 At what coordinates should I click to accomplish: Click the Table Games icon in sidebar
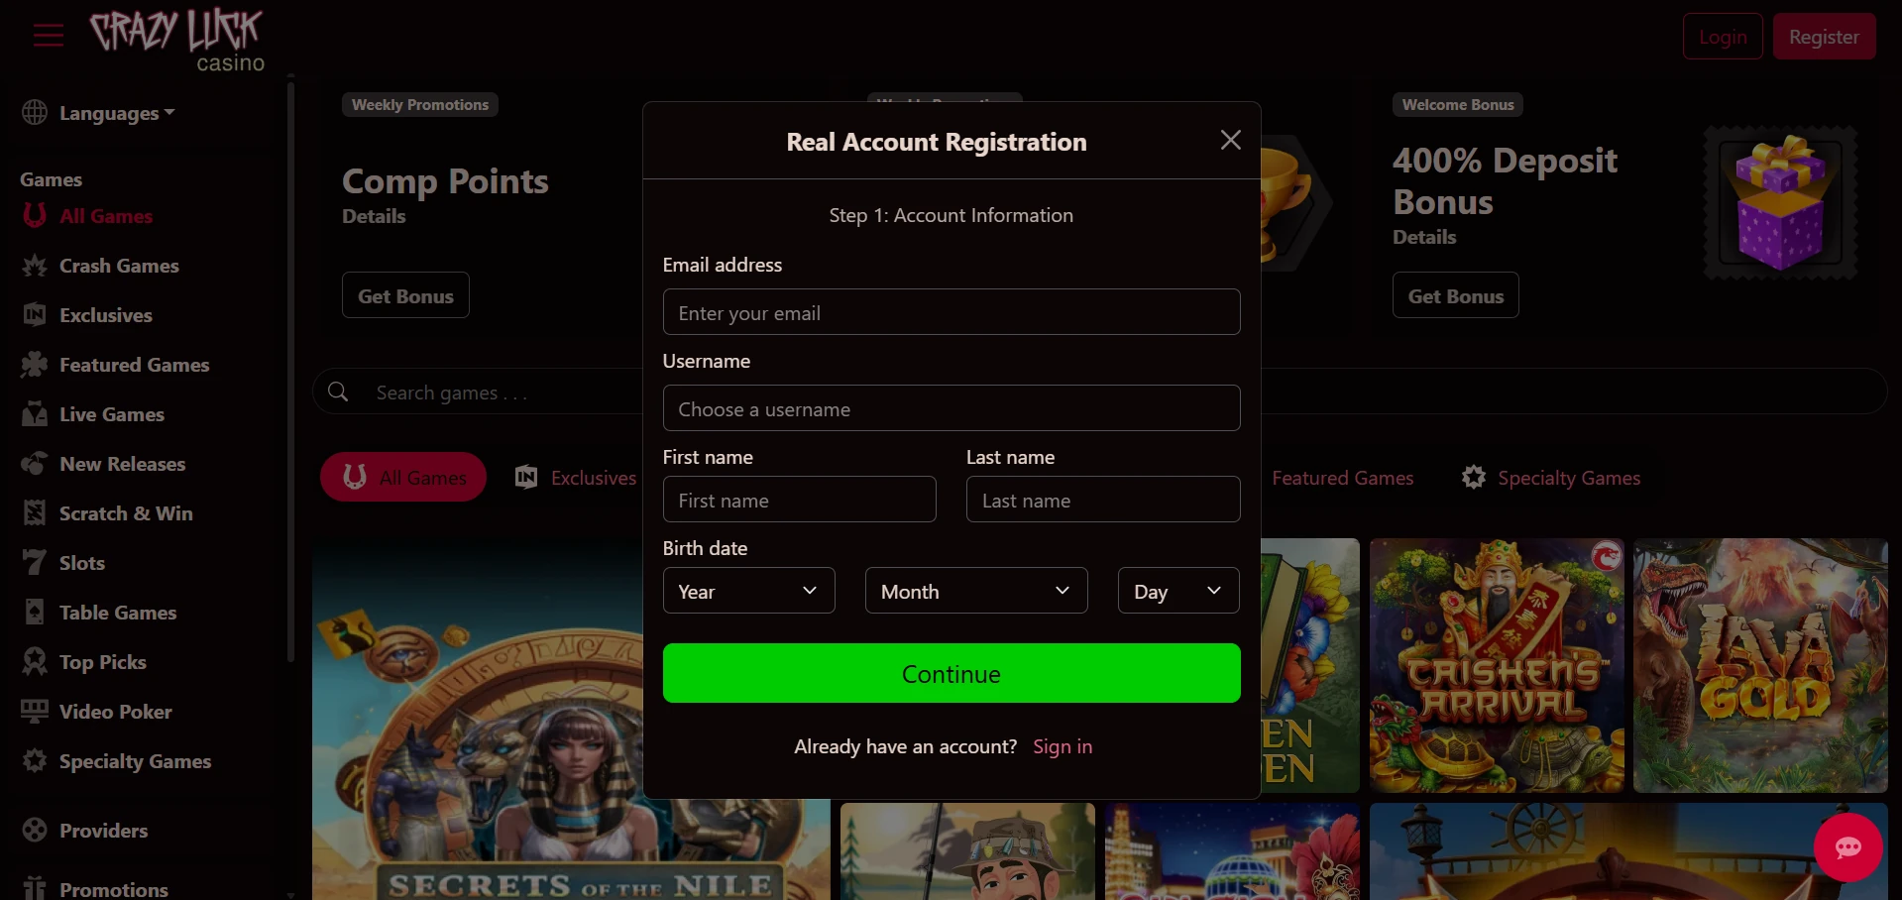click(35, 613)
